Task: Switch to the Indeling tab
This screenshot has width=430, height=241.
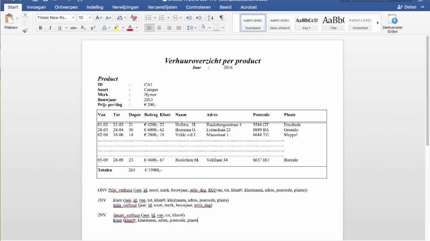Action: [95, 7]
